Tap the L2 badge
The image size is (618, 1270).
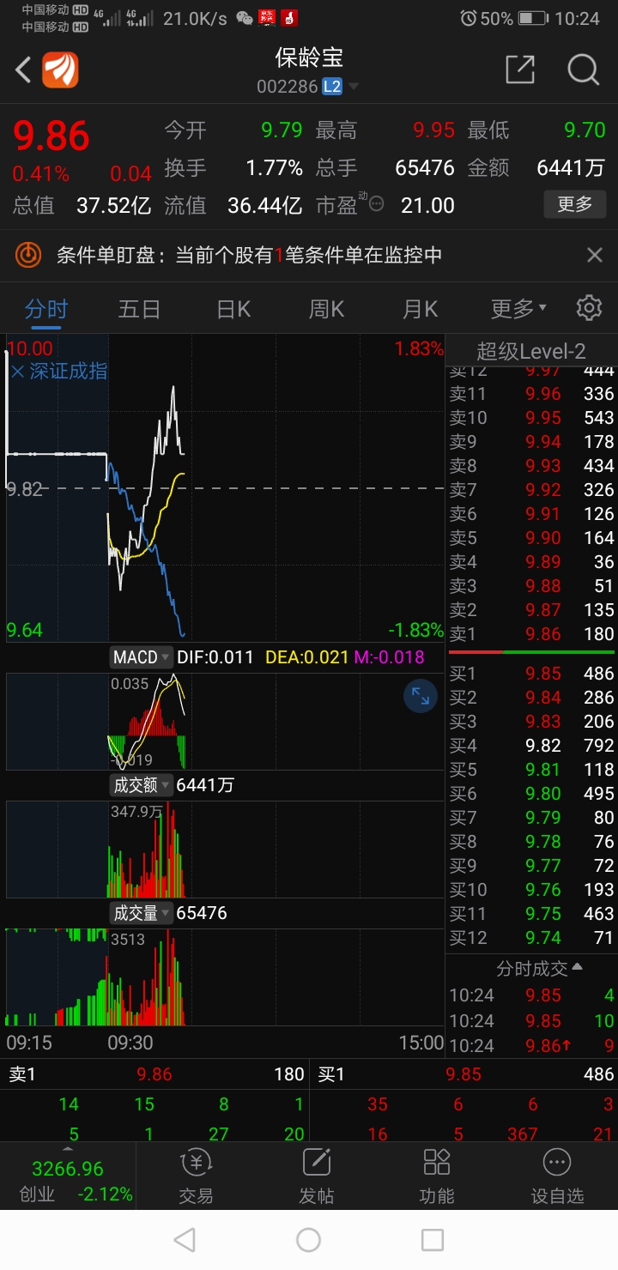332,87
